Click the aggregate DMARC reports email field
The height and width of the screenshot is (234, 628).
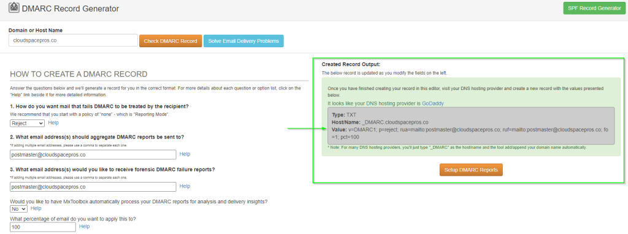[93, 154]
